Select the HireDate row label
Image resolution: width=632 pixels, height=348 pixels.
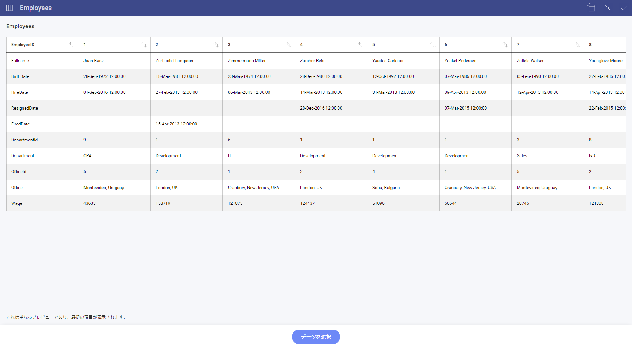tap(42, 92)
